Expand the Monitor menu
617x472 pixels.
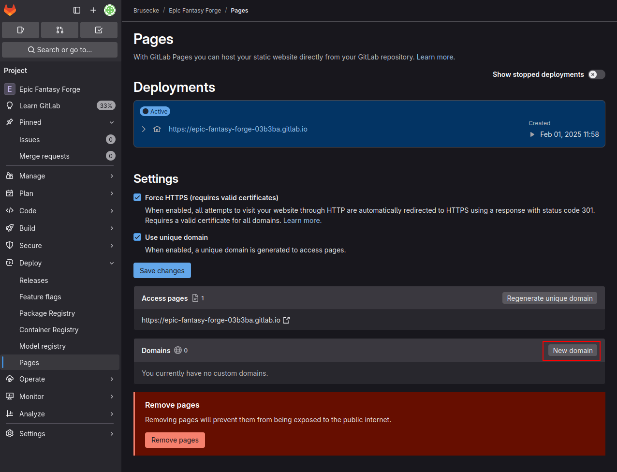(x=60, y=397)
